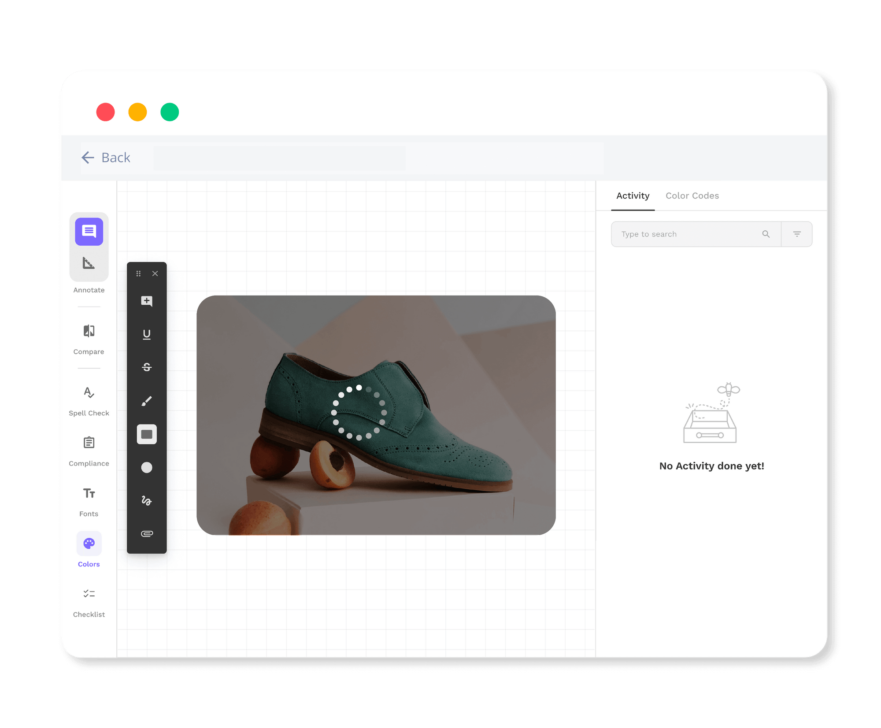Switch to the Color Codes tab

point(692,196)
